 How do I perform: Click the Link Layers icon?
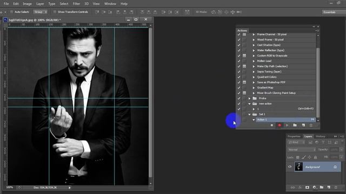click(x=292, y=188)
